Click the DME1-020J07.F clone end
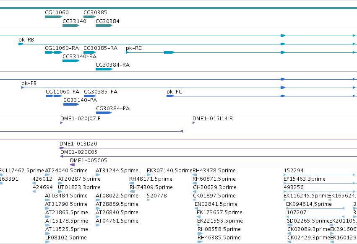This screenshot has width=357, height=244. (x=62, y=123)
